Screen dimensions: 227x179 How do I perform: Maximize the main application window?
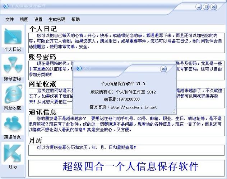pos(206,7)
